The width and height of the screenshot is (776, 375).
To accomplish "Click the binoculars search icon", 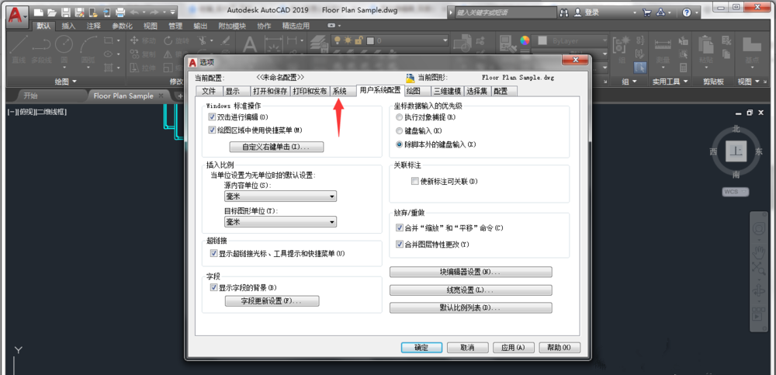I will pos(563,12).
